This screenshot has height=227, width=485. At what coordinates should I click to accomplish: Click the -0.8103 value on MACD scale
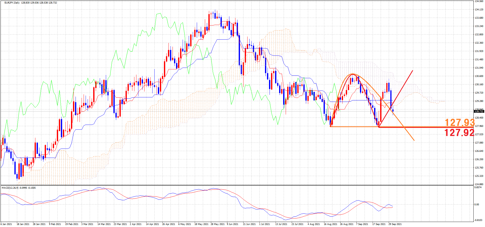(x=478, y=220)
